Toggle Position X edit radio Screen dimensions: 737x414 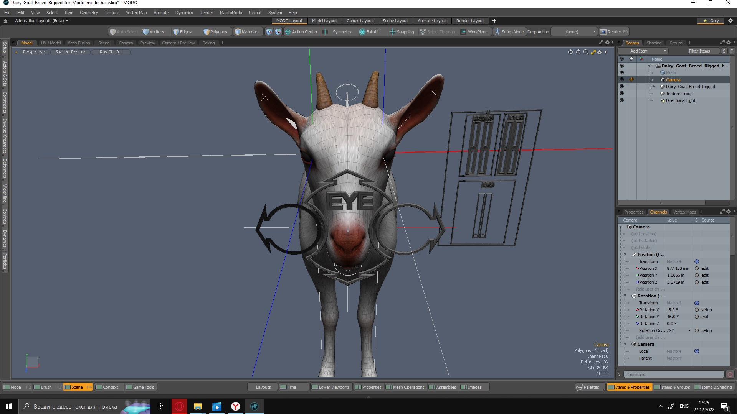697,268
